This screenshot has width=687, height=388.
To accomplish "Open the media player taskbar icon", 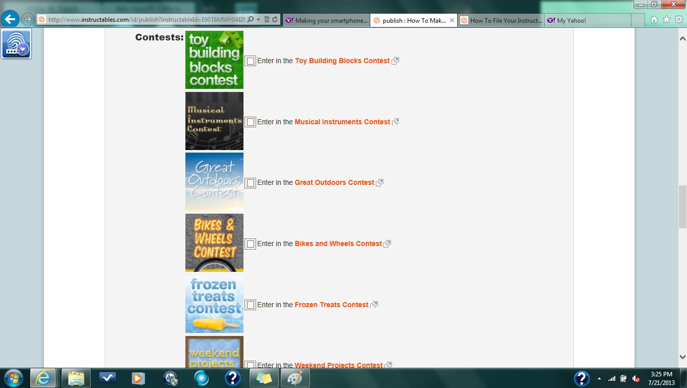I will point(138,378).
